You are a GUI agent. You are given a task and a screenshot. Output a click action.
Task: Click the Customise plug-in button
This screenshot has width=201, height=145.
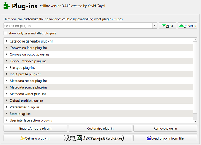click(100, 128)
